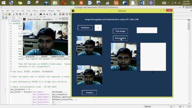Image resolution: width=192 pixels, height=108 pixels.
Task: Create a new file in MATLAB editor toolbar
Action: coord(3,14)
